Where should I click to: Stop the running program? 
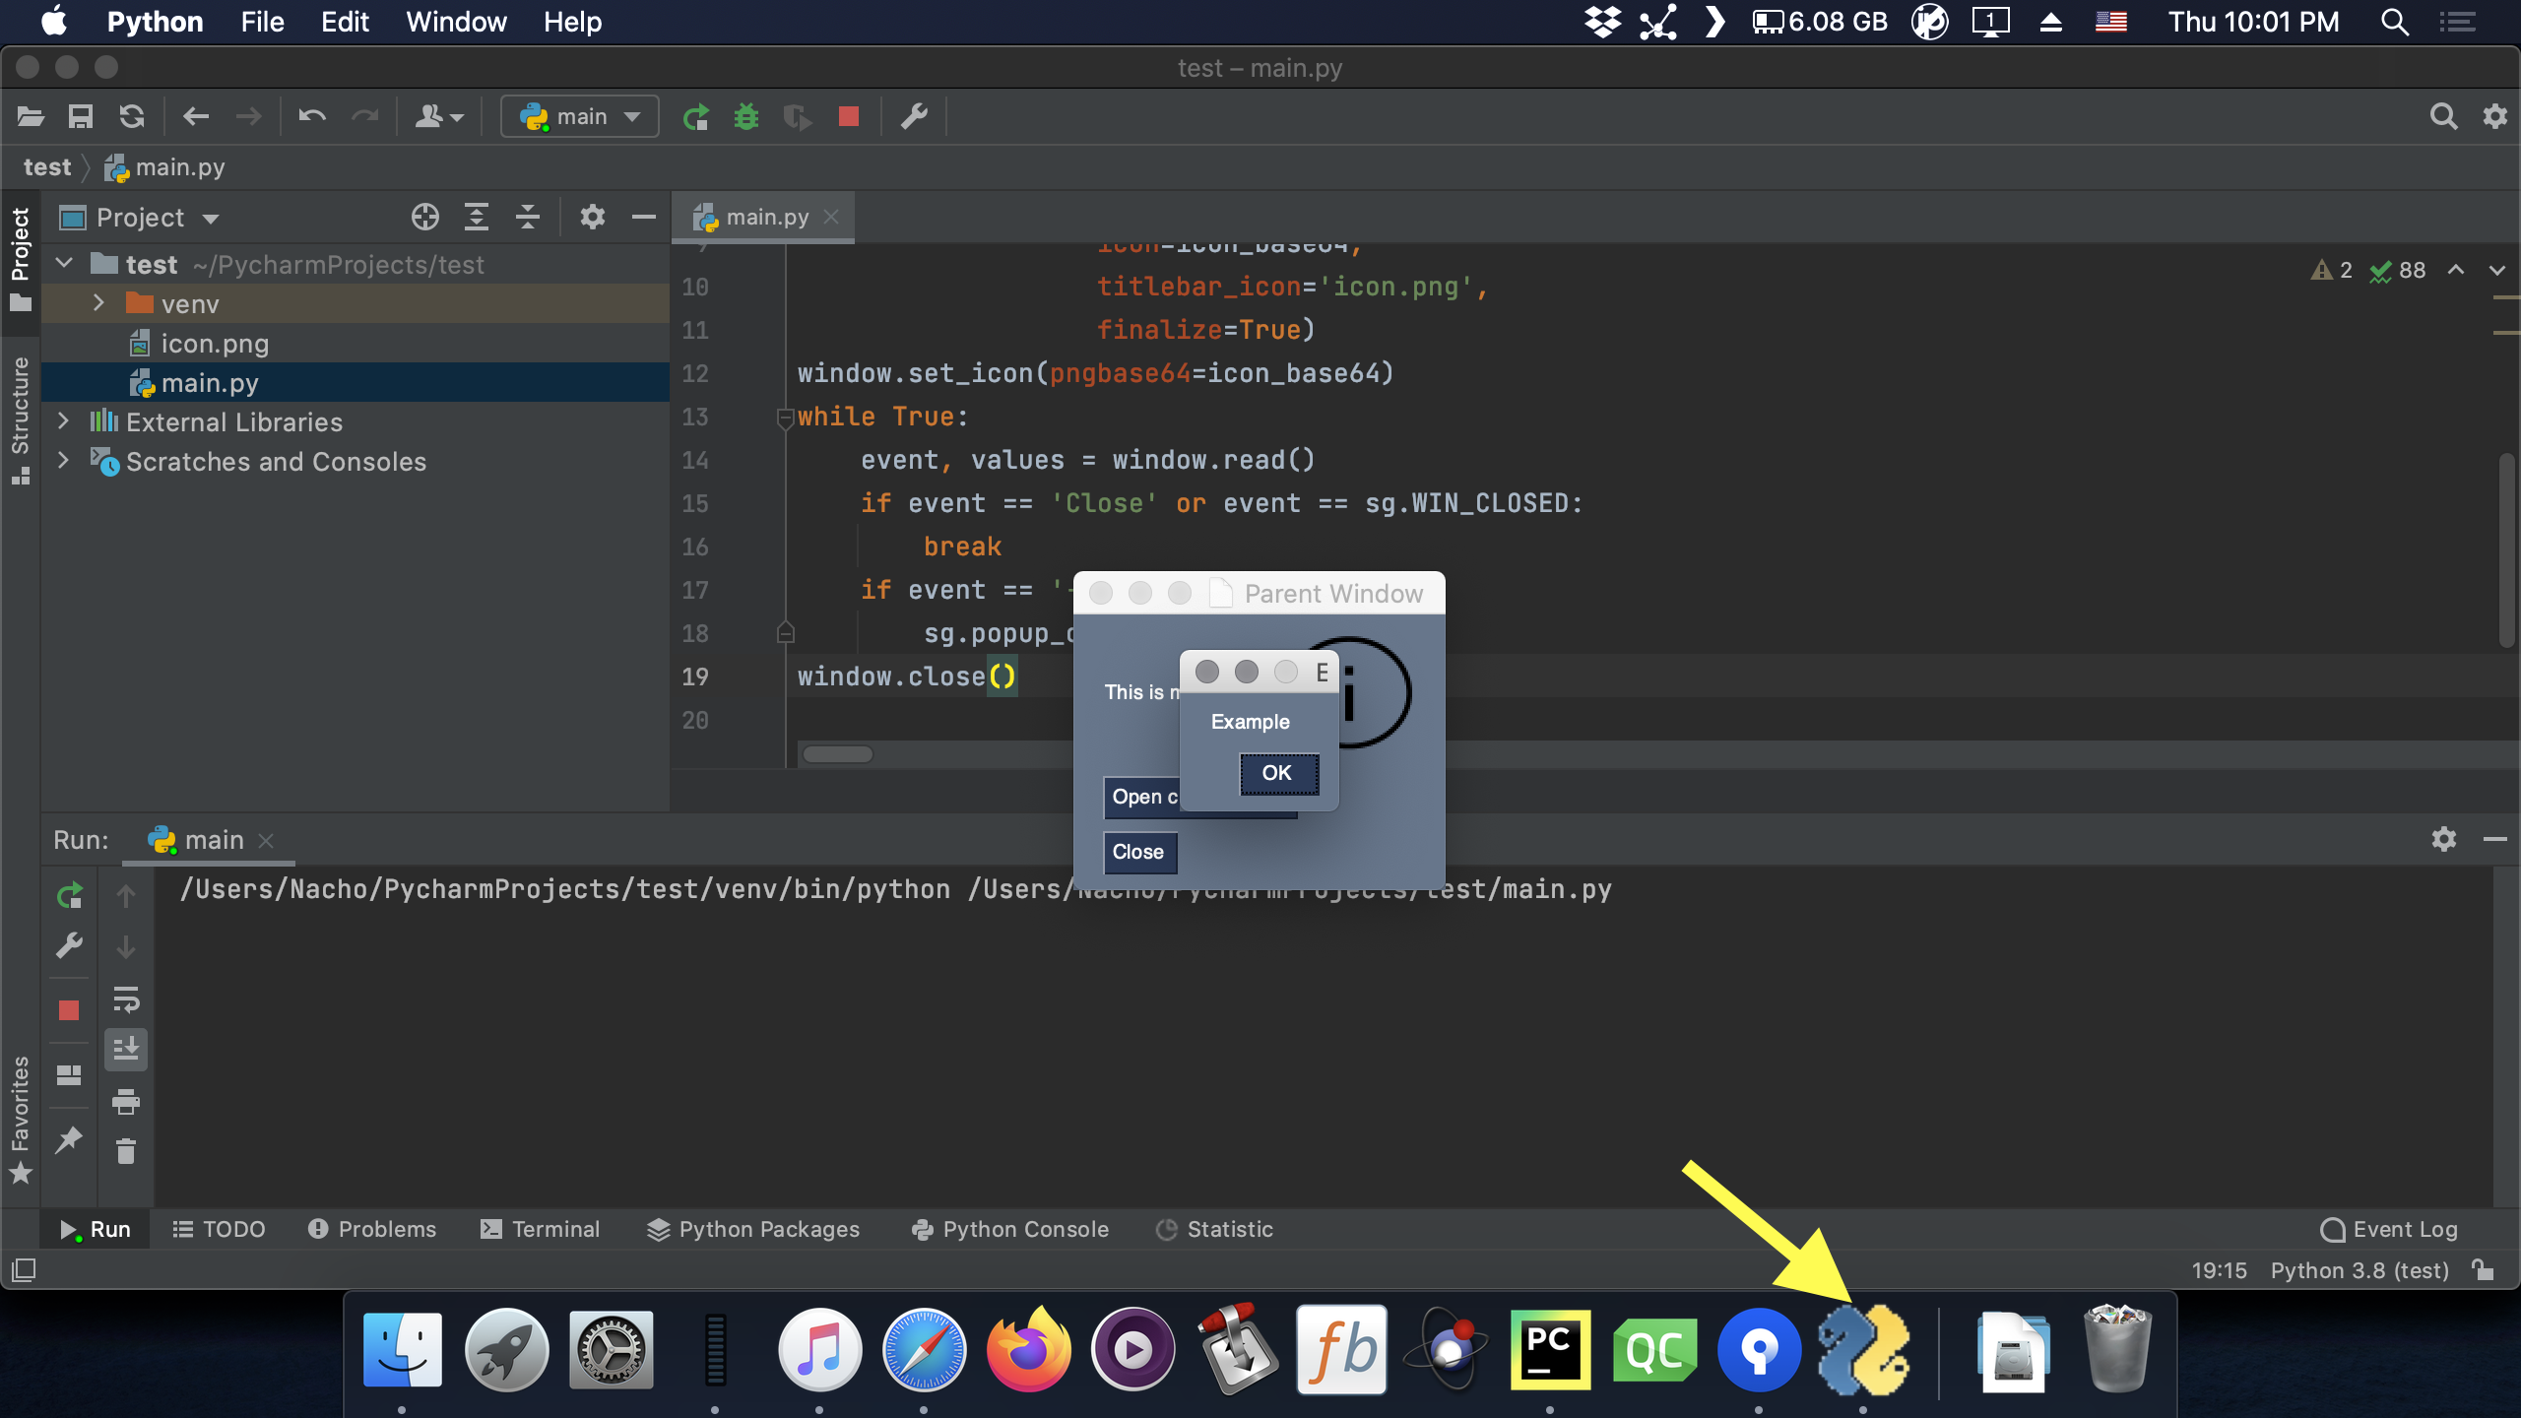pos(848,115)
